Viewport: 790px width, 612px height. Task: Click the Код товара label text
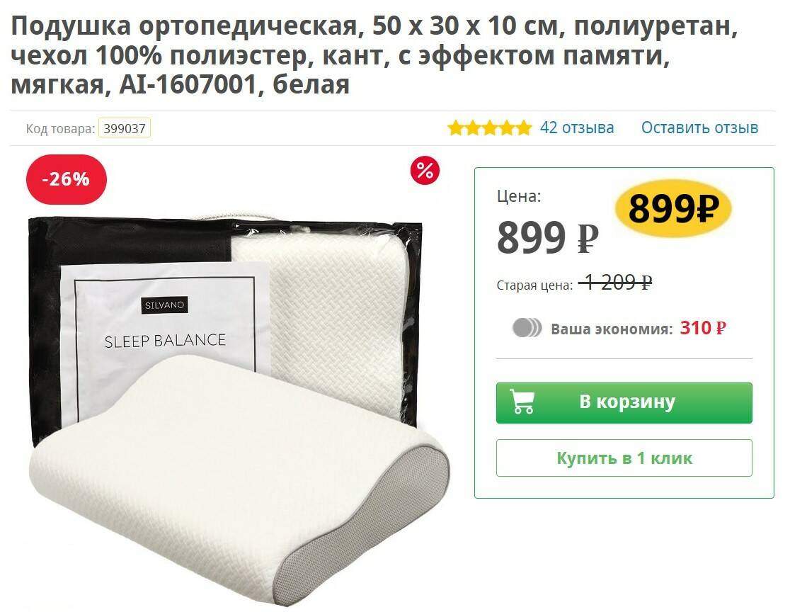click(x=60, y=128)
